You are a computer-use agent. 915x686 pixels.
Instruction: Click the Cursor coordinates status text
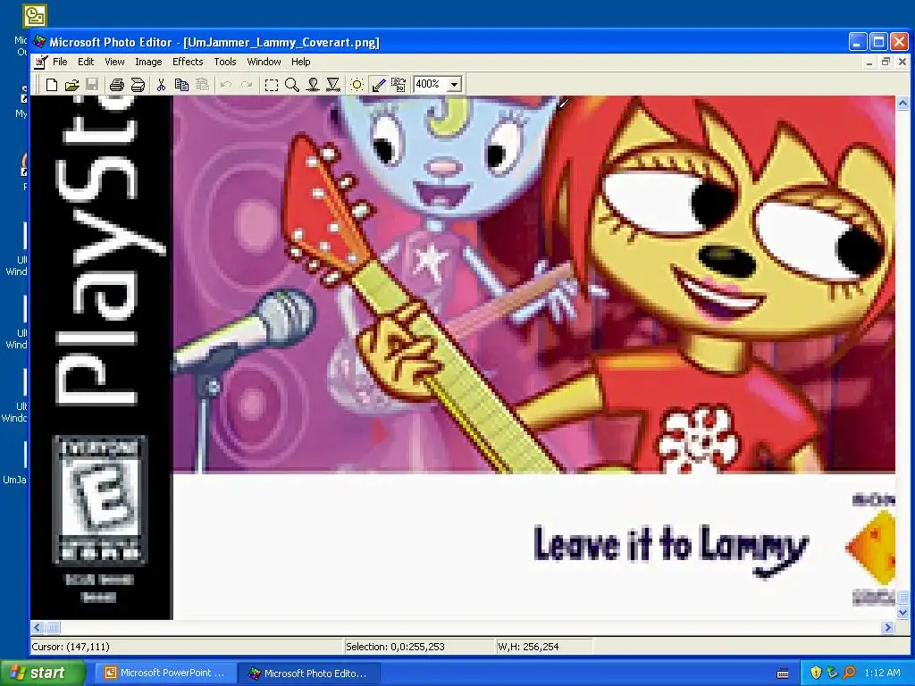[71, 647]
